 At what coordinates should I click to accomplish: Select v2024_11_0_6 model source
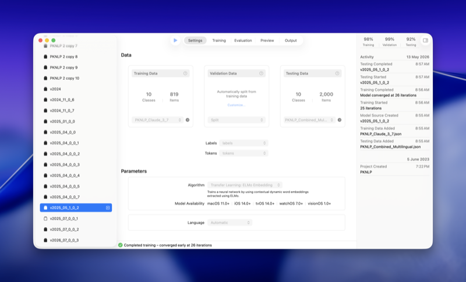pyautogui.click(x=76, y=100)
